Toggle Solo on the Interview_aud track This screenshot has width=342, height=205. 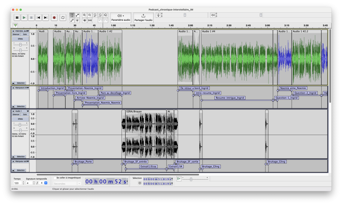(25, 34)
